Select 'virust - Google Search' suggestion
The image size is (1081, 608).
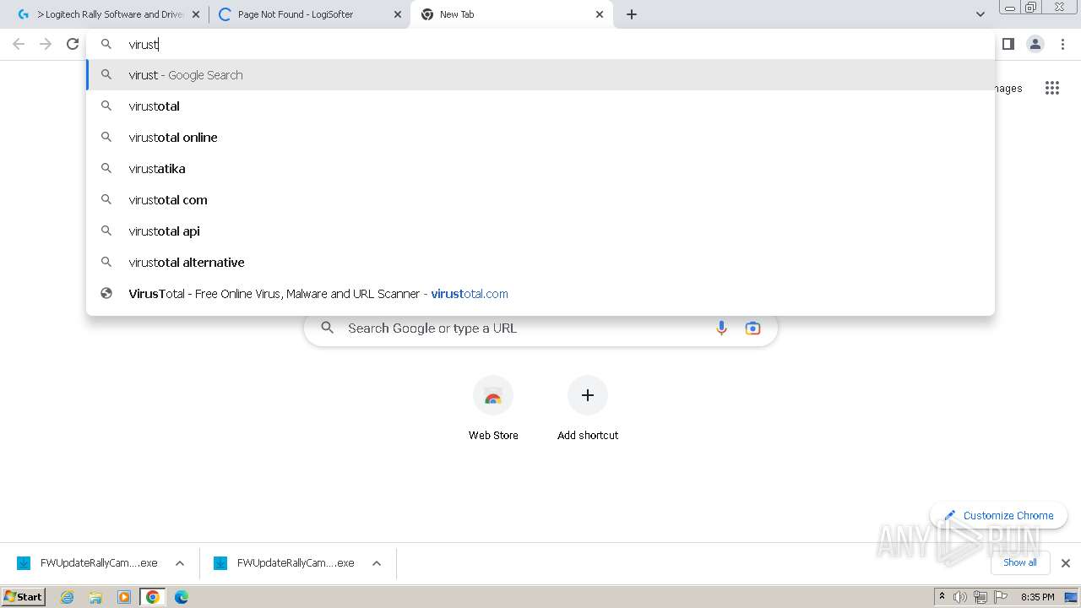540,75
